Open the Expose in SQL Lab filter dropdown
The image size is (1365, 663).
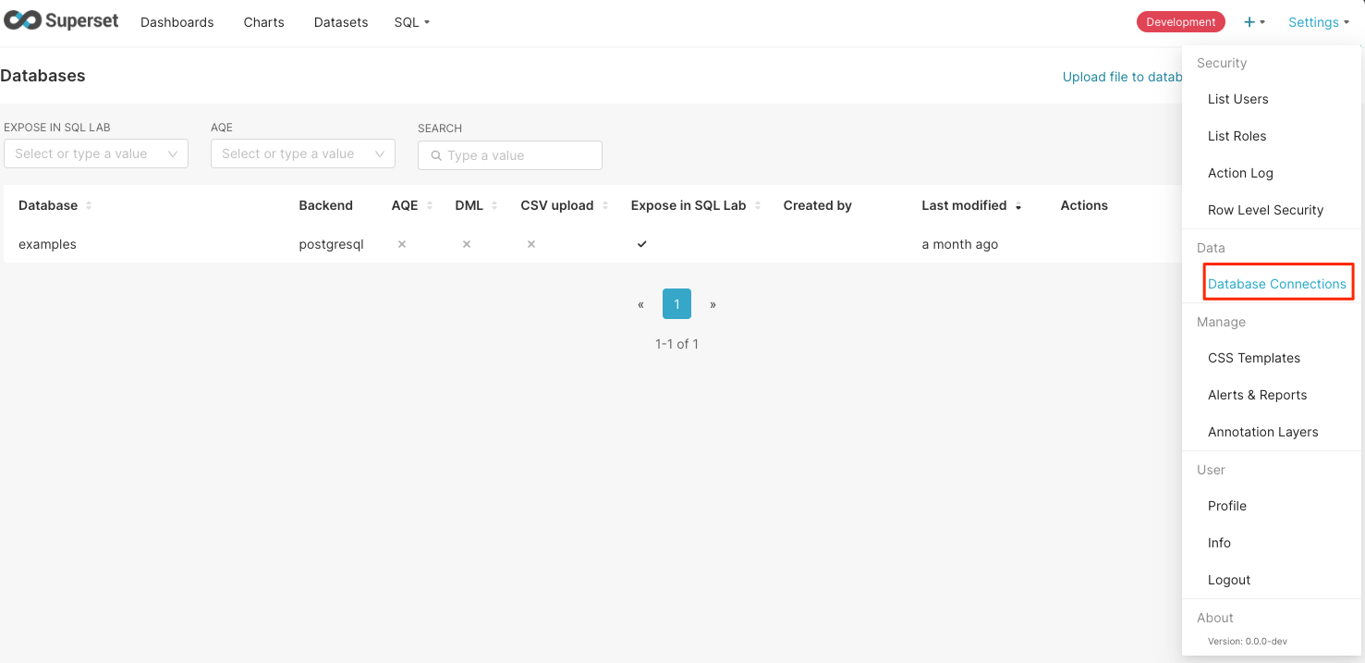(96, 153)
